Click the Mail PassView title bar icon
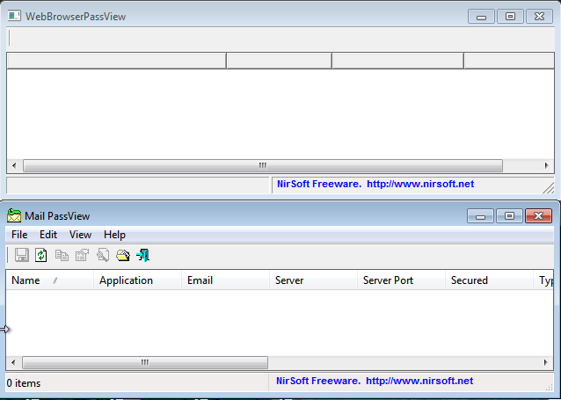Image resolution: width=561 pixels, height=400 pixels. [x=14, y=215]
